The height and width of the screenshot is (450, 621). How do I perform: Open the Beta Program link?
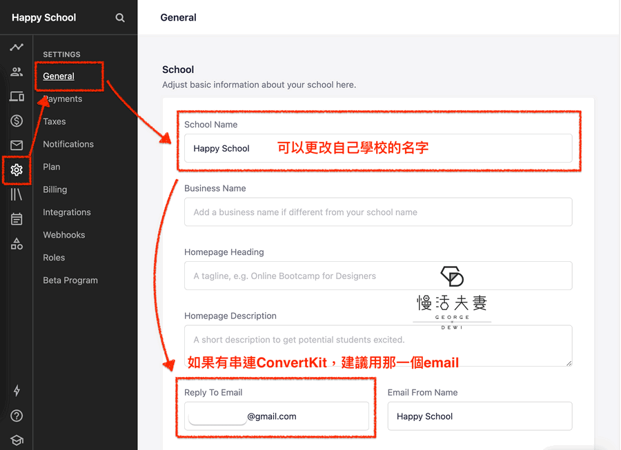tap(70, 280)
